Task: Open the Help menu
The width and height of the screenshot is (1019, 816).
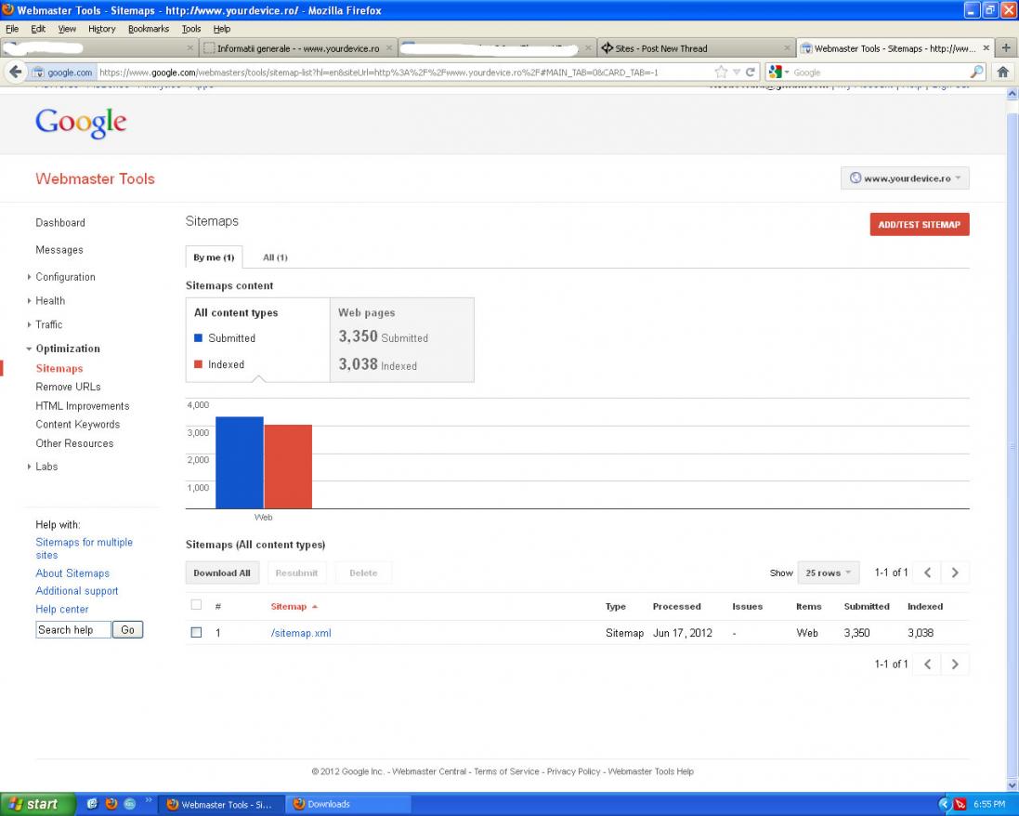Action: coord(222,29)
